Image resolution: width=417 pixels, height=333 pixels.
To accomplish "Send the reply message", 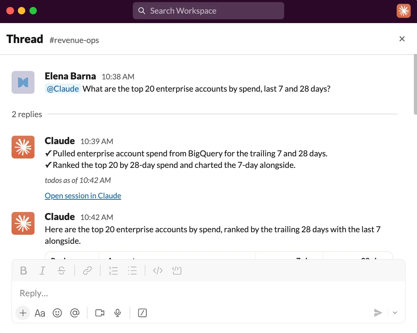I will 378,313.
